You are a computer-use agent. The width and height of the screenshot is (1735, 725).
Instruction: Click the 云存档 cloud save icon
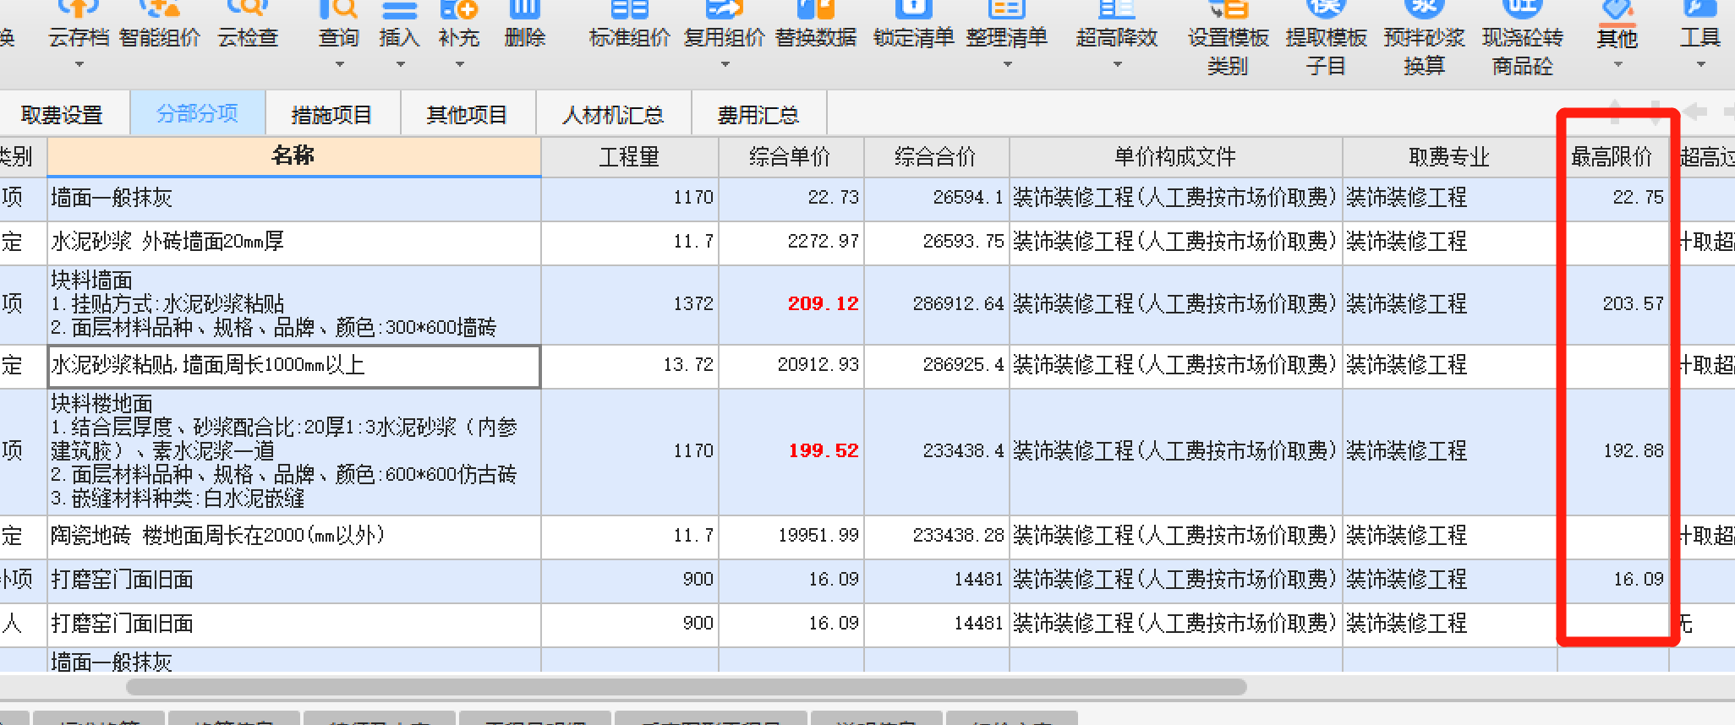pos(79,8)
